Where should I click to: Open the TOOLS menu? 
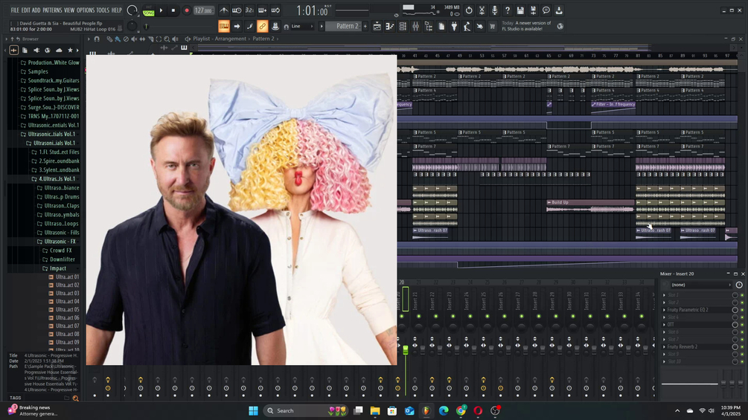click(103, 10)
